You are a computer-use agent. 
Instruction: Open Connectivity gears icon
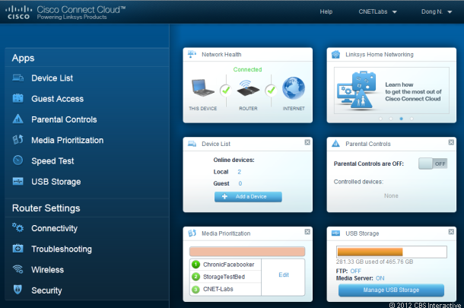click(x=17, y=228)
